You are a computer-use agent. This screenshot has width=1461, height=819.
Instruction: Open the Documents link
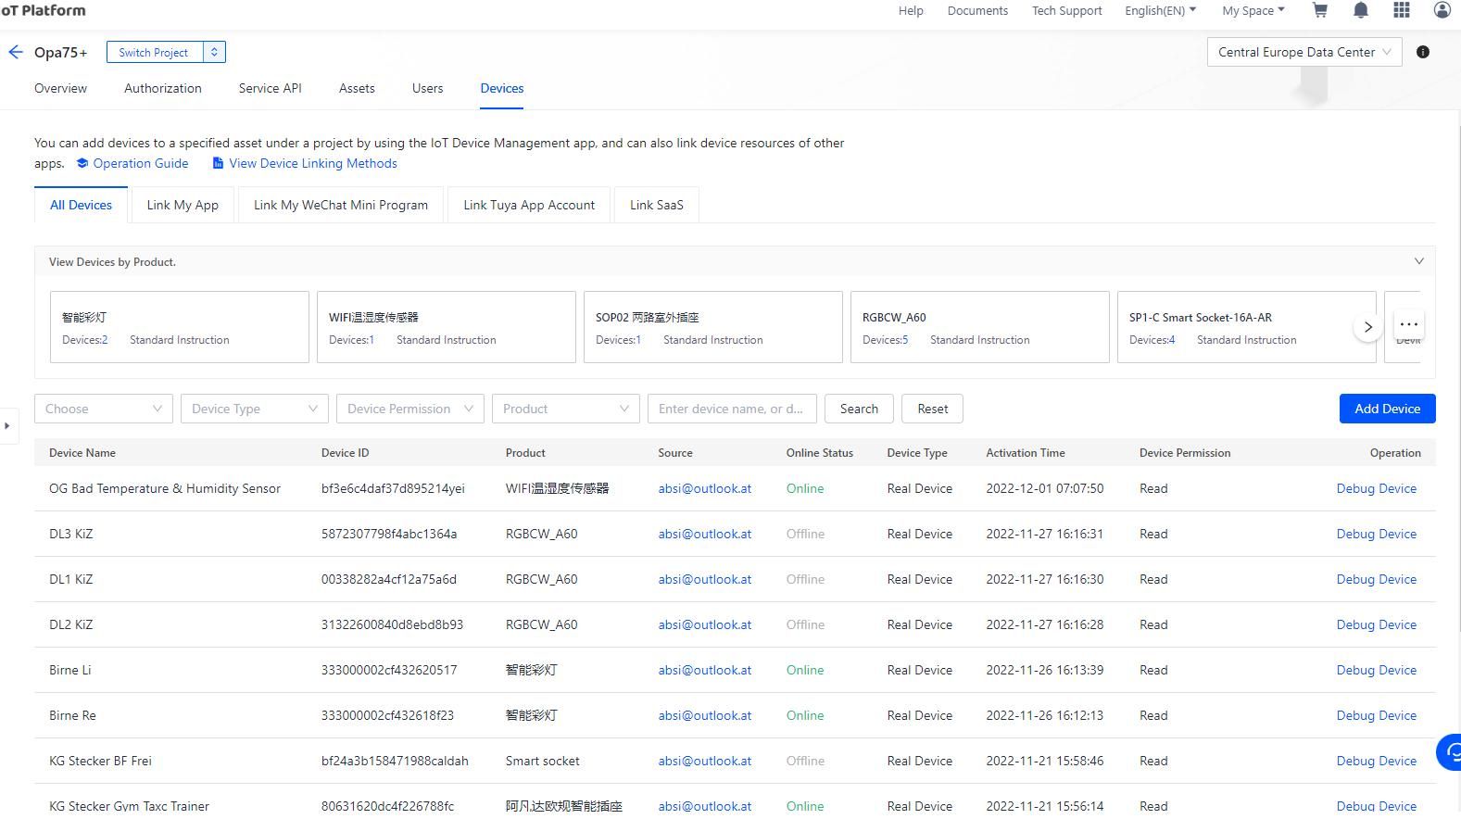(x=977, y=10)
